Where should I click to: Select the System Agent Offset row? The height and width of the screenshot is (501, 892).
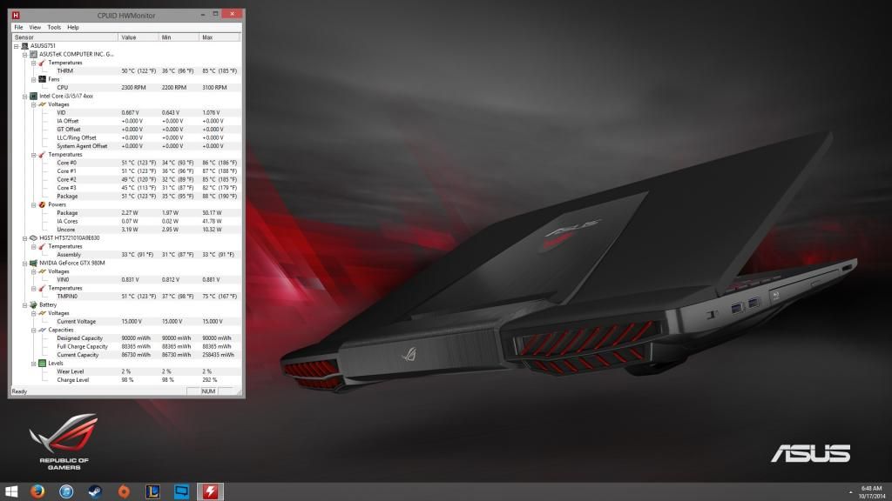pyautogui.click(x=125, y=146)
